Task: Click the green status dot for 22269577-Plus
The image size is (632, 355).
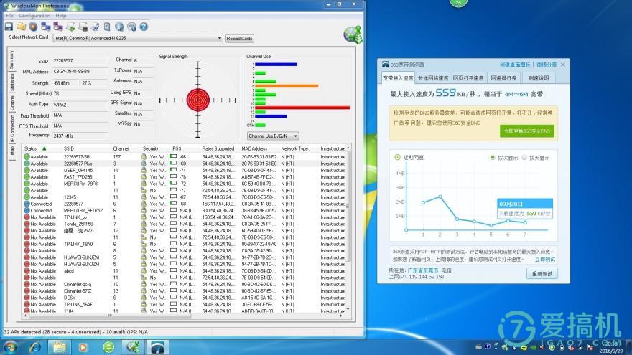Action: (27, 164)
